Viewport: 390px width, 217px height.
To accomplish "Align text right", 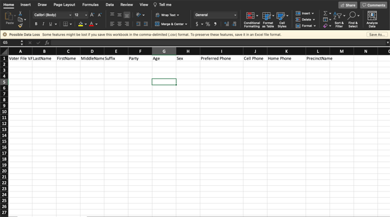I will click(126, 24).
